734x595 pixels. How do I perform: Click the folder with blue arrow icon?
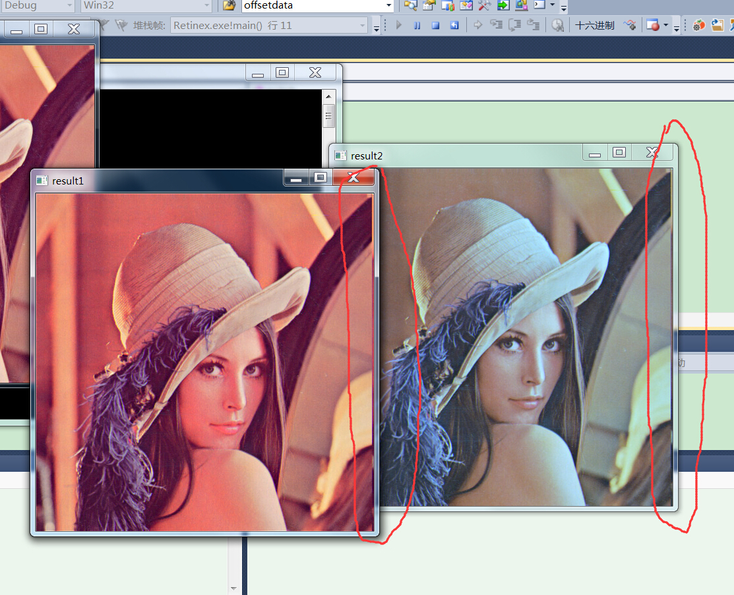[x=717, y=25]
